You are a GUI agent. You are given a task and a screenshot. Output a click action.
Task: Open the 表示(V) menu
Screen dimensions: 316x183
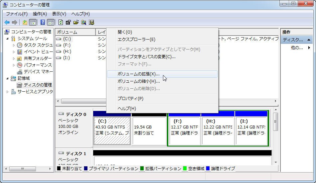pyautogui.click(x=59, y=14)
